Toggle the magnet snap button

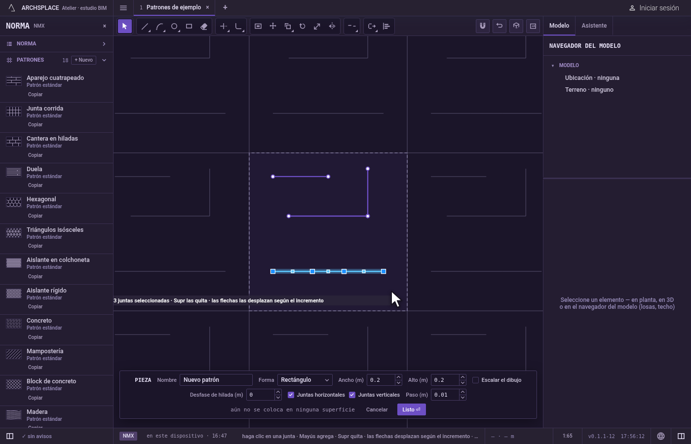483,26
